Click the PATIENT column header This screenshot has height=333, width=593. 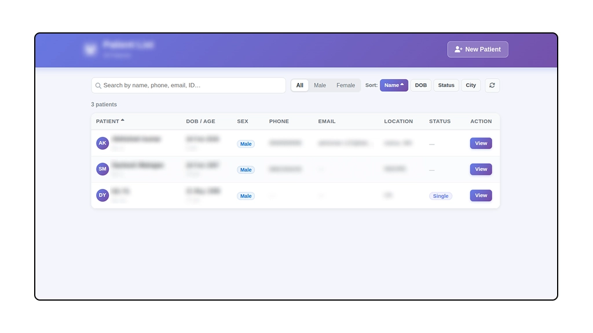(110, 121)
